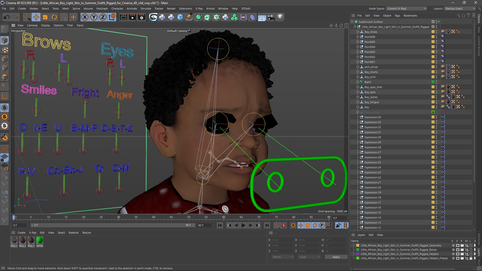Click the Spline Pen tool icon
This screenshot has width=482, height=271.
189,17
